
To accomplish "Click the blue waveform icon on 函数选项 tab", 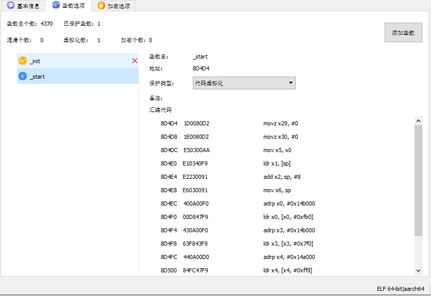I will pos(56,5).
